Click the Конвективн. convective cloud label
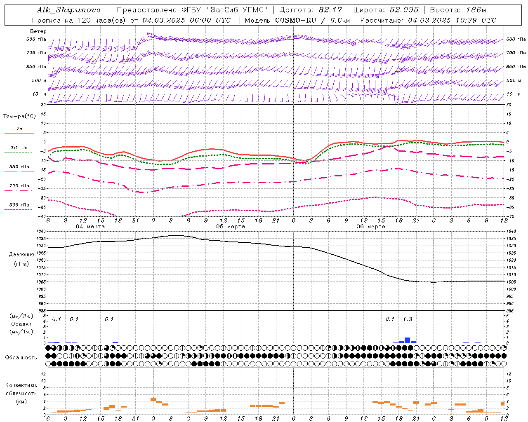 21,385
